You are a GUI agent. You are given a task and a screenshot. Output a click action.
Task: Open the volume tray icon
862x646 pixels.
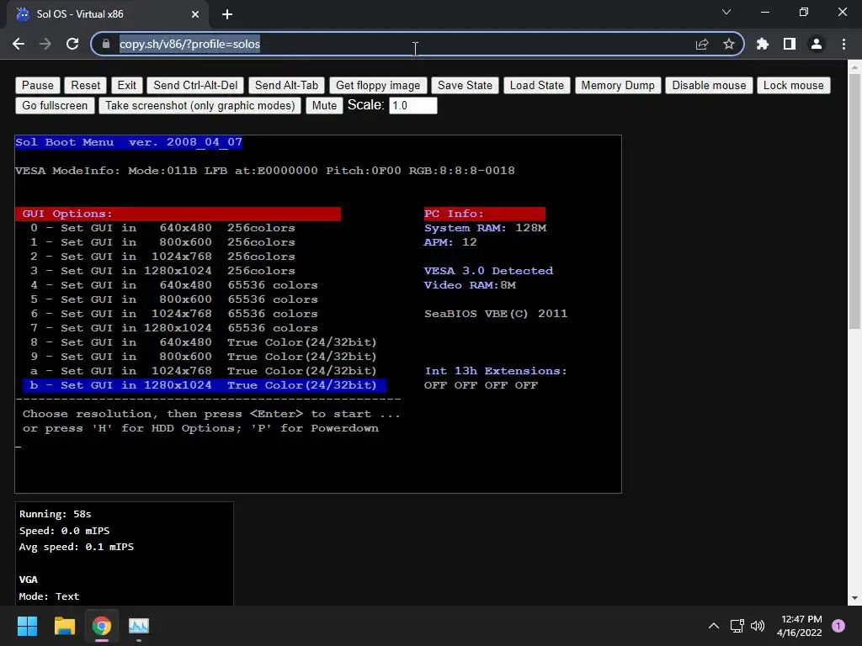758,626
